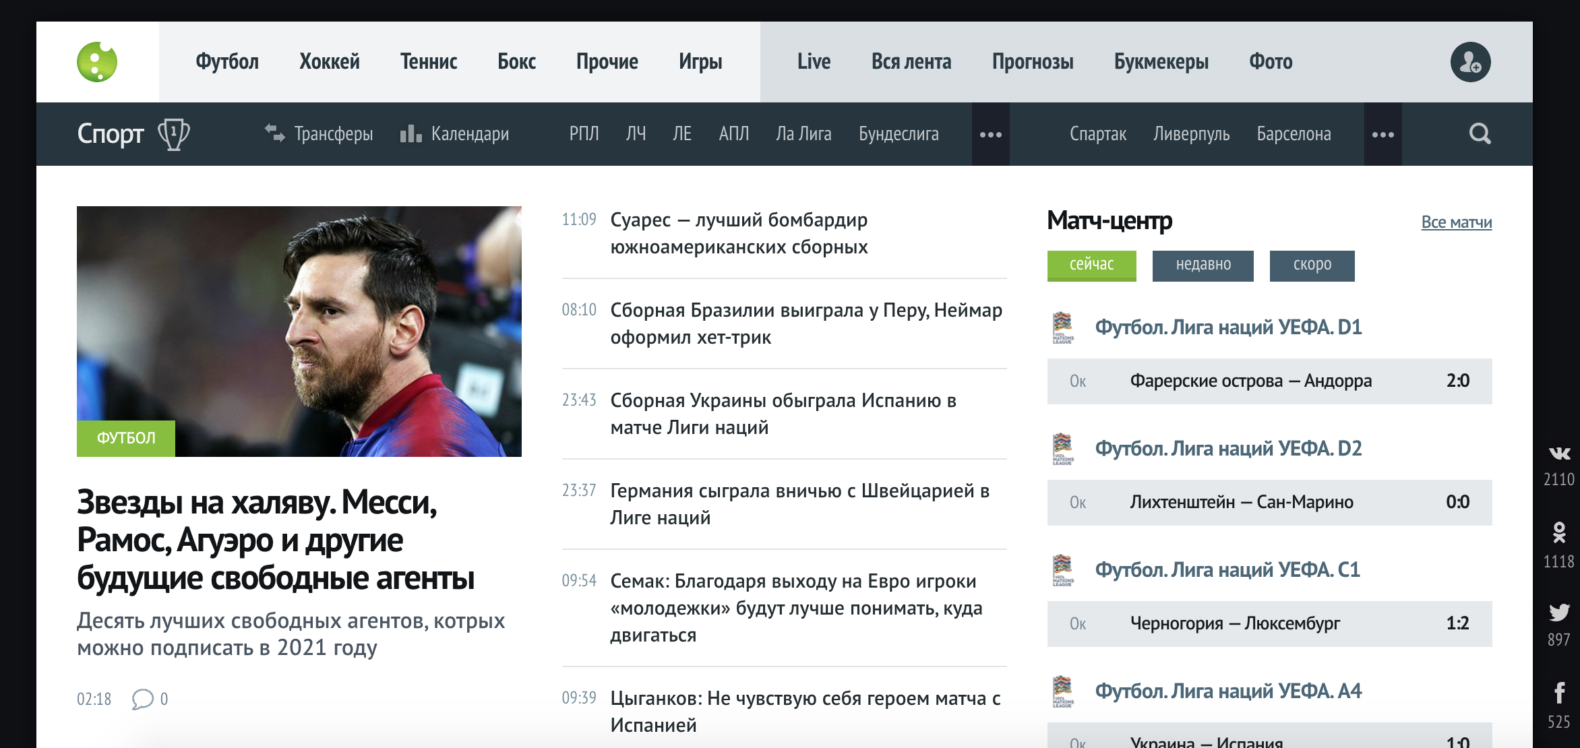This screenshot has height=748, width=1580.
Task: Click the green site logo
Action: tap(97, 62)
